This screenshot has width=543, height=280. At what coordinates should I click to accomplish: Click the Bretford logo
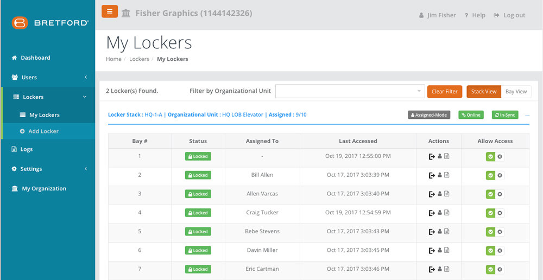coord(50,23)
